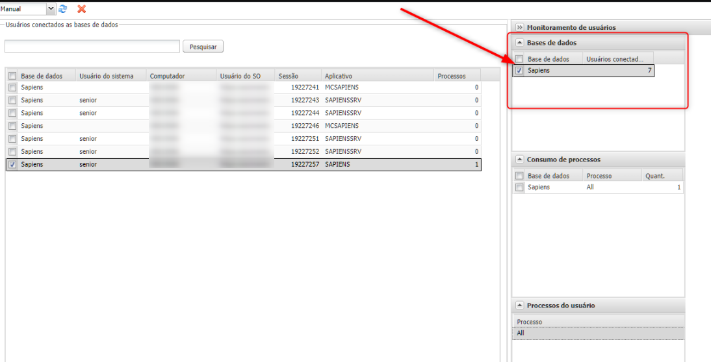Sort by Processos column header
Image resolution: width=711 pixels, height=362 pixels.
pos(457,76)
